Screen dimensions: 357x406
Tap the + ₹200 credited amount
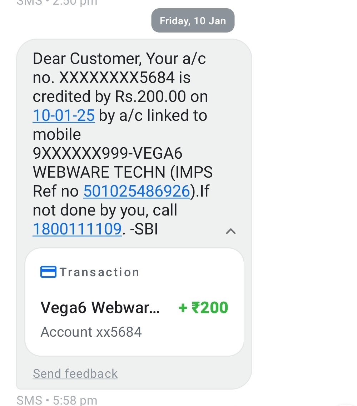click(x=203, y=308)
